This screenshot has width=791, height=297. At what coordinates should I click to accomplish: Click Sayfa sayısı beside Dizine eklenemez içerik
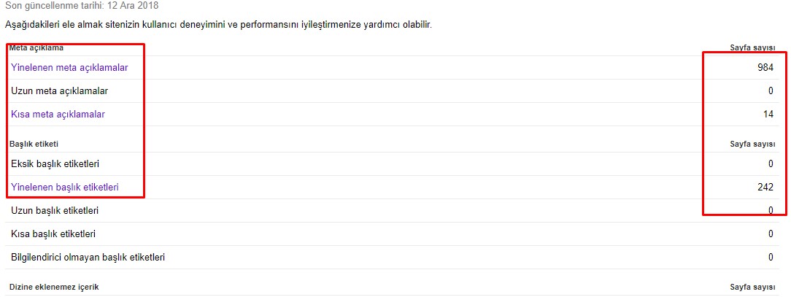(x=752, y=288)
